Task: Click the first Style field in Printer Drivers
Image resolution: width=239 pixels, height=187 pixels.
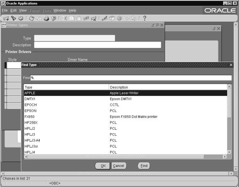Action: pos(14,65)
